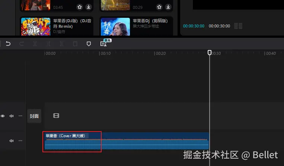Open the 00:29 song thumbnail
Image resolution: width=284 pixels, height=166 pixels.
pyautogui.click(x=115, y=5)
